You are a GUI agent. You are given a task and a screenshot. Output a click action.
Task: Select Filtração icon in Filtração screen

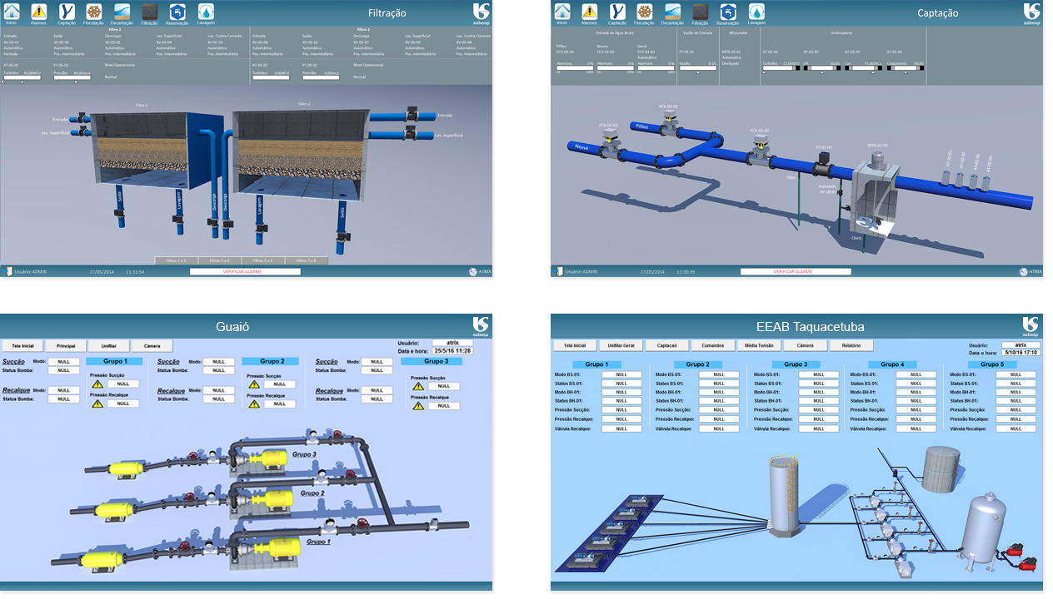coord(150,12)
